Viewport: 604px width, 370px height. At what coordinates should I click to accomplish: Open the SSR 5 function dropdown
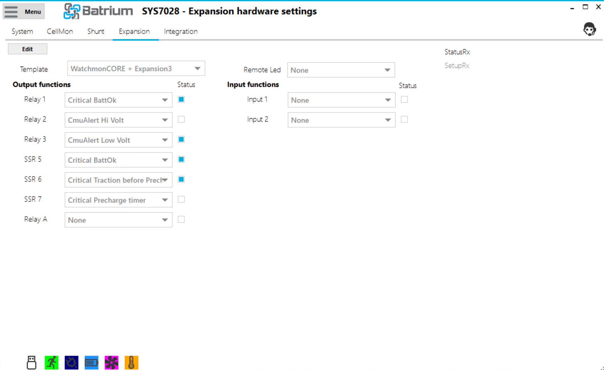(119, 160)
